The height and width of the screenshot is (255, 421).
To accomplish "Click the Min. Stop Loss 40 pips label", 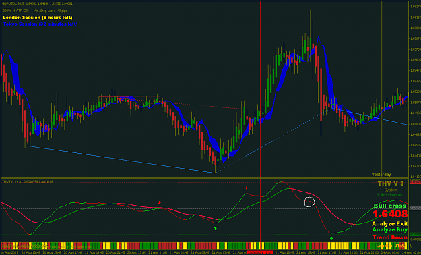I will tap(51, 11).
